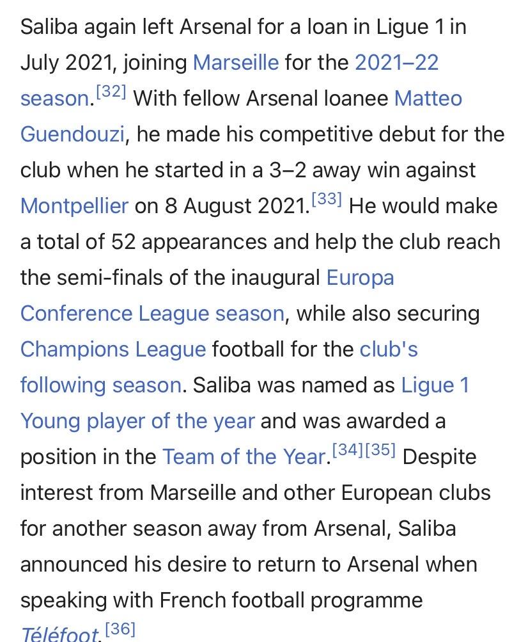
Task: Follow the Montpellier link
Action: pos(74,206)
